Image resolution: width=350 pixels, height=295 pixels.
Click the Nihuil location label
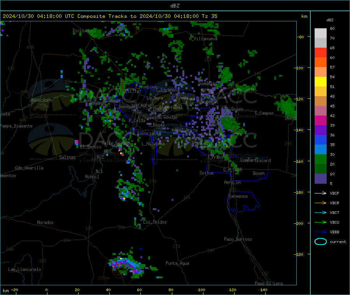[x=92, y=177]
